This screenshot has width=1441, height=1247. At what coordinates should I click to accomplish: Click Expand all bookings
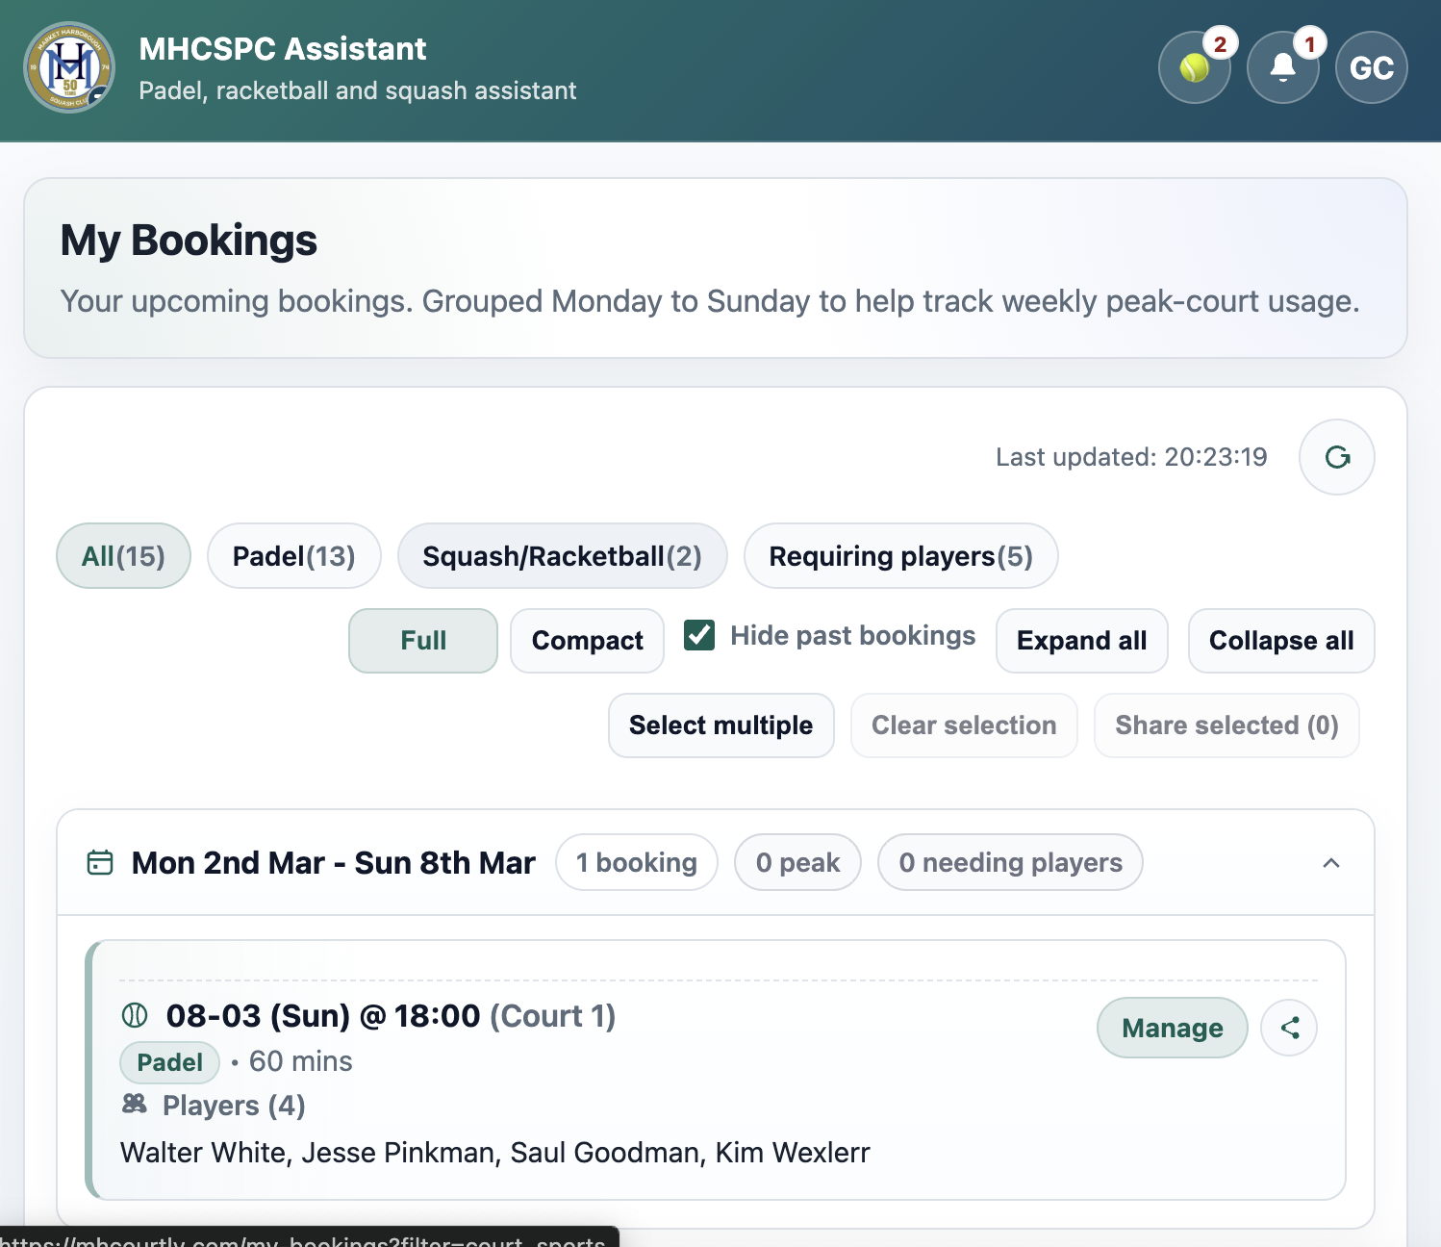point(1081,640)
